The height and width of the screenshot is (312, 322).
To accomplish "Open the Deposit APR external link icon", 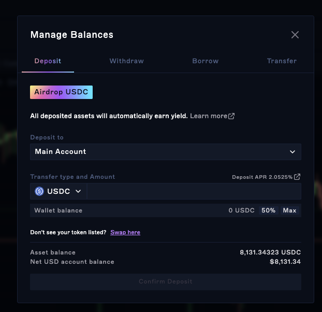I will 297,177.
